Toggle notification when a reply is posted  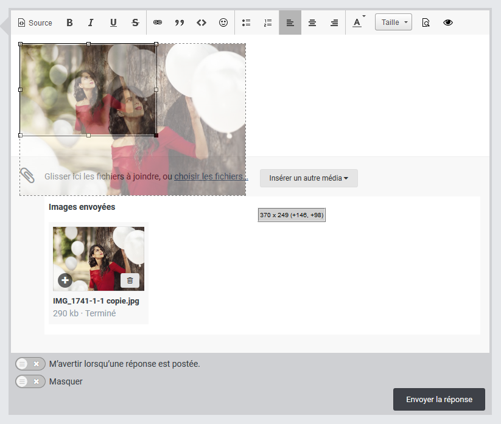pos(30,364)
